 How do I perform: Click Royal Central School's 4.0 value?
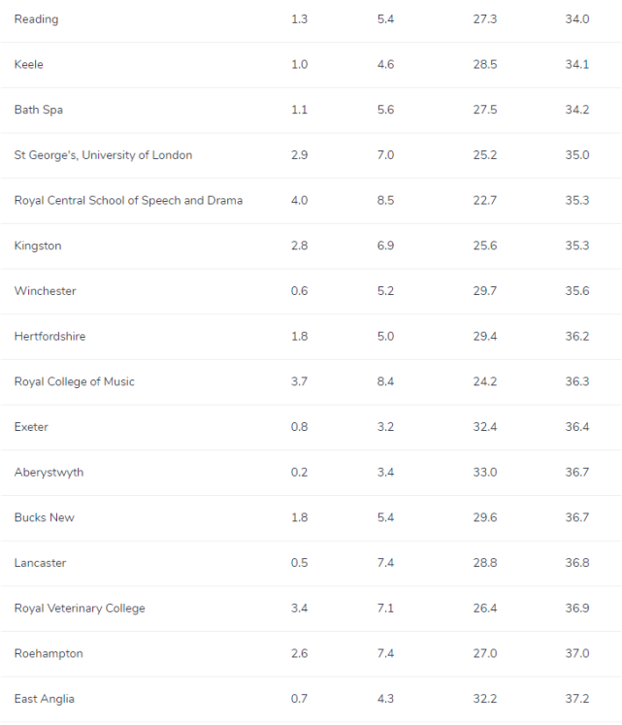coord(299,201)
